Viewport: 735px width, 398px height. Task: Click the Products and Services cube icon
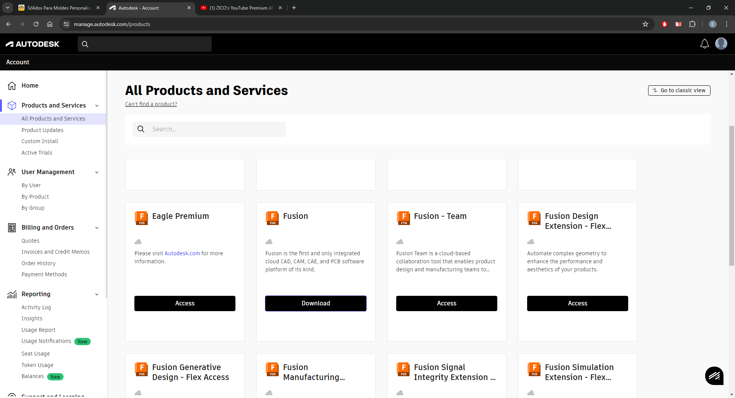pos(12,106)
